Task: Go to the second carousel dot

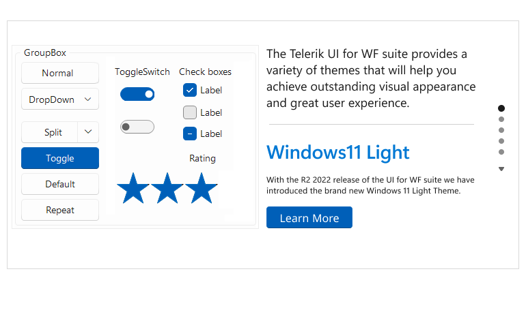Action: click(501, 119)
